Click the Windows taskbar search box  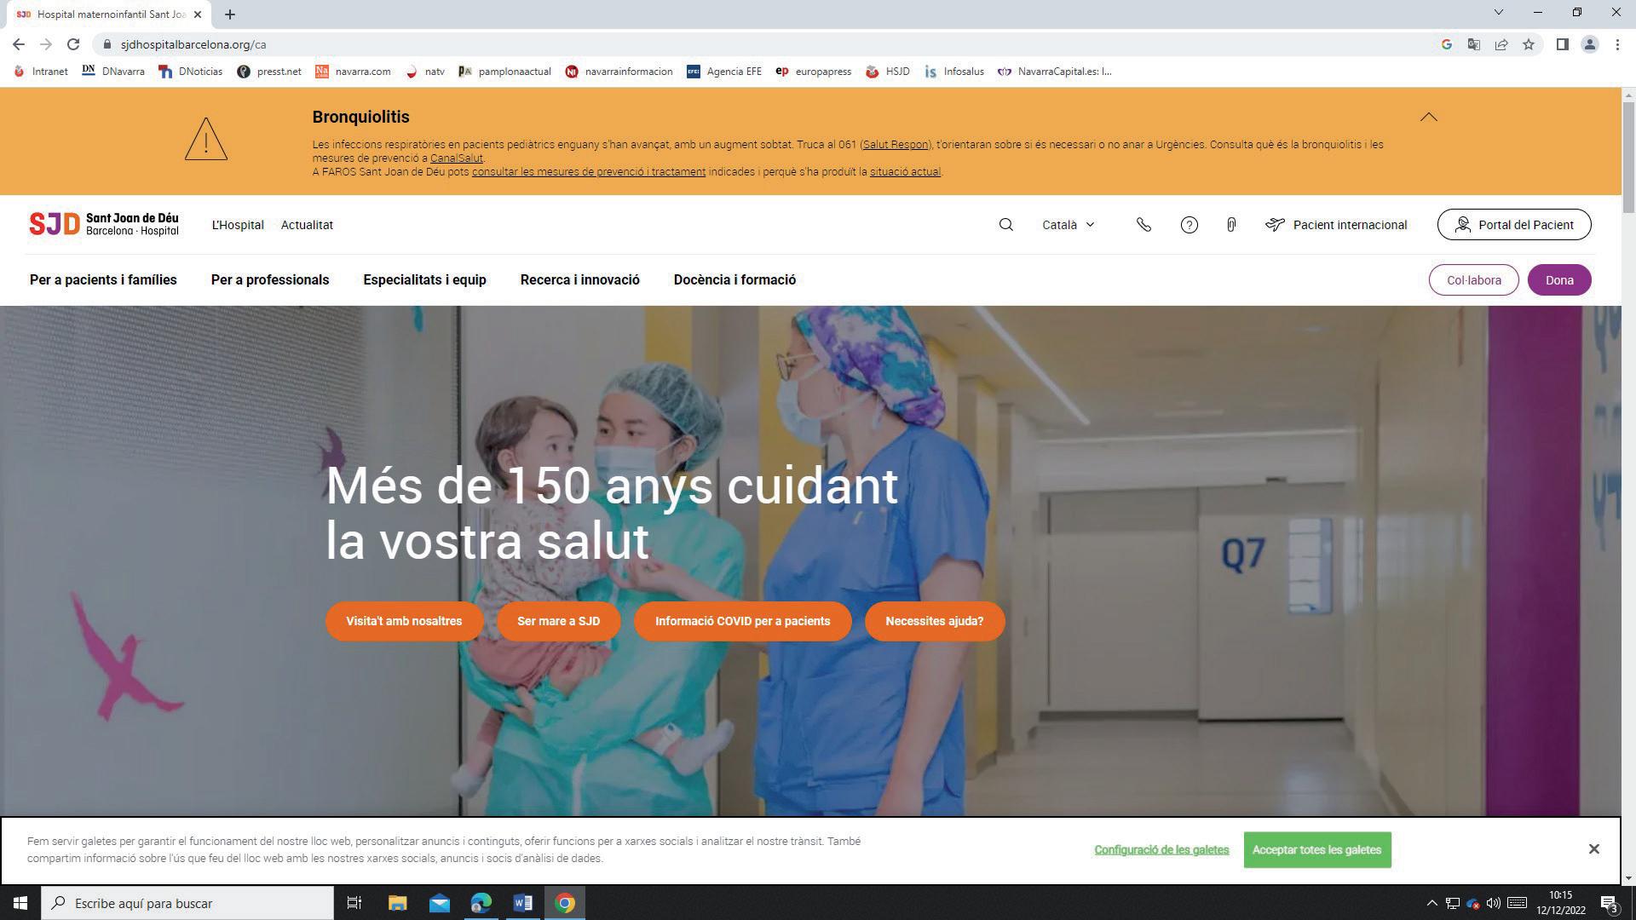coord(187,903)
